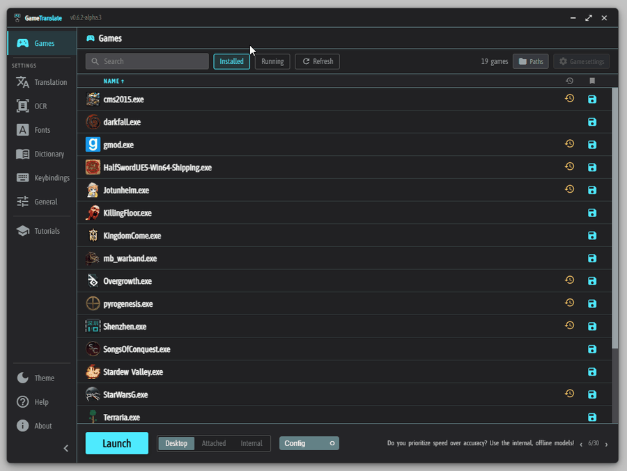Click the save icon for KillingFloor.exe

(x=592, y=213)
